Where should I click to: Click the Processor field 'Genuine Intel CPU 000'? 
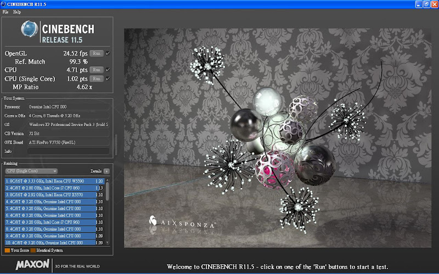click(68, 107)
